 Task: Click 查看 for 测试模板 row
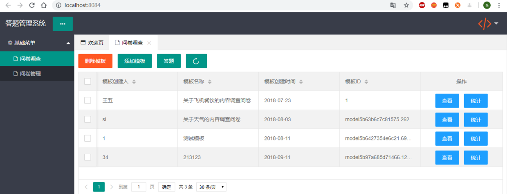tap(447, 138)
